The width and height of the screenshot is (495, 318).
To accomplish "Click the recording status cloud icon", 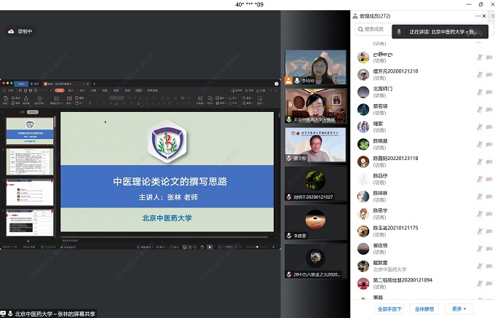I will (11, 31).
